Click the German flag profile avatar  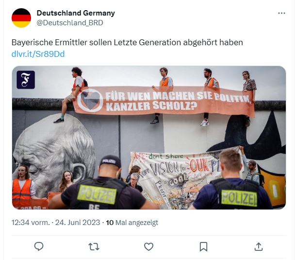click(21, 18)
